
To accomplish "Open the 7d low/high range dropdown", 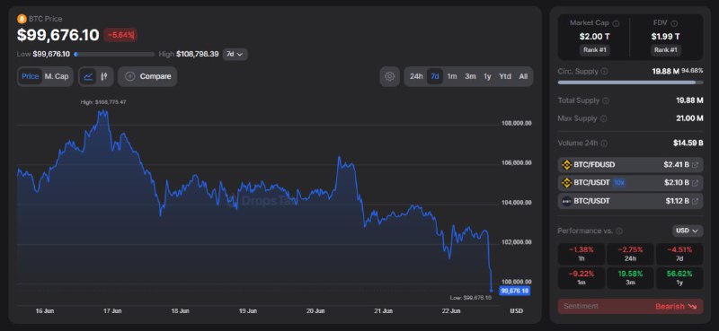I will [x=235, y=54].
